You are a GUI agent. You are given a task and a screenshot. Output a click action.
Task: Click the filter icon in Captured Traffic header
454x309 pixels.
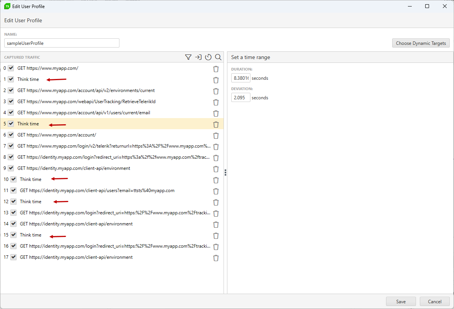188,57
